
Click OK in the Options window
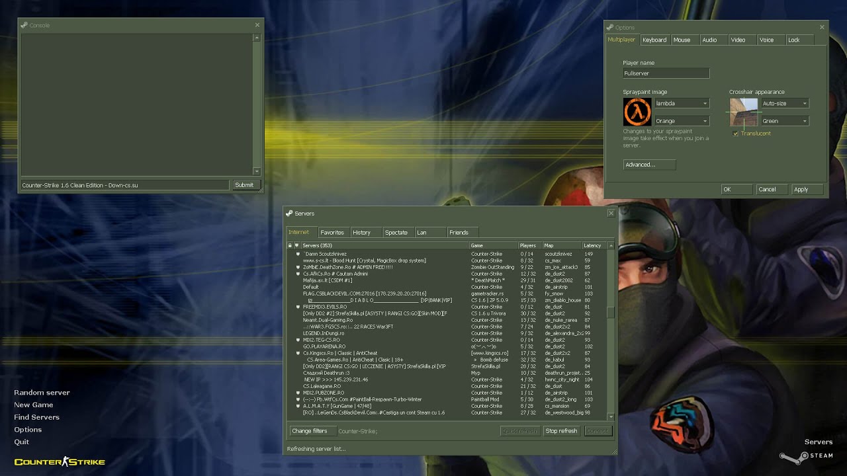pos(736,190)
